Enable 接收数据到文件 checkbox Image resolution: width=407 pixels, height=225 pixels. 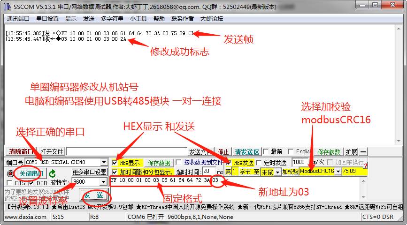[178, 163]
